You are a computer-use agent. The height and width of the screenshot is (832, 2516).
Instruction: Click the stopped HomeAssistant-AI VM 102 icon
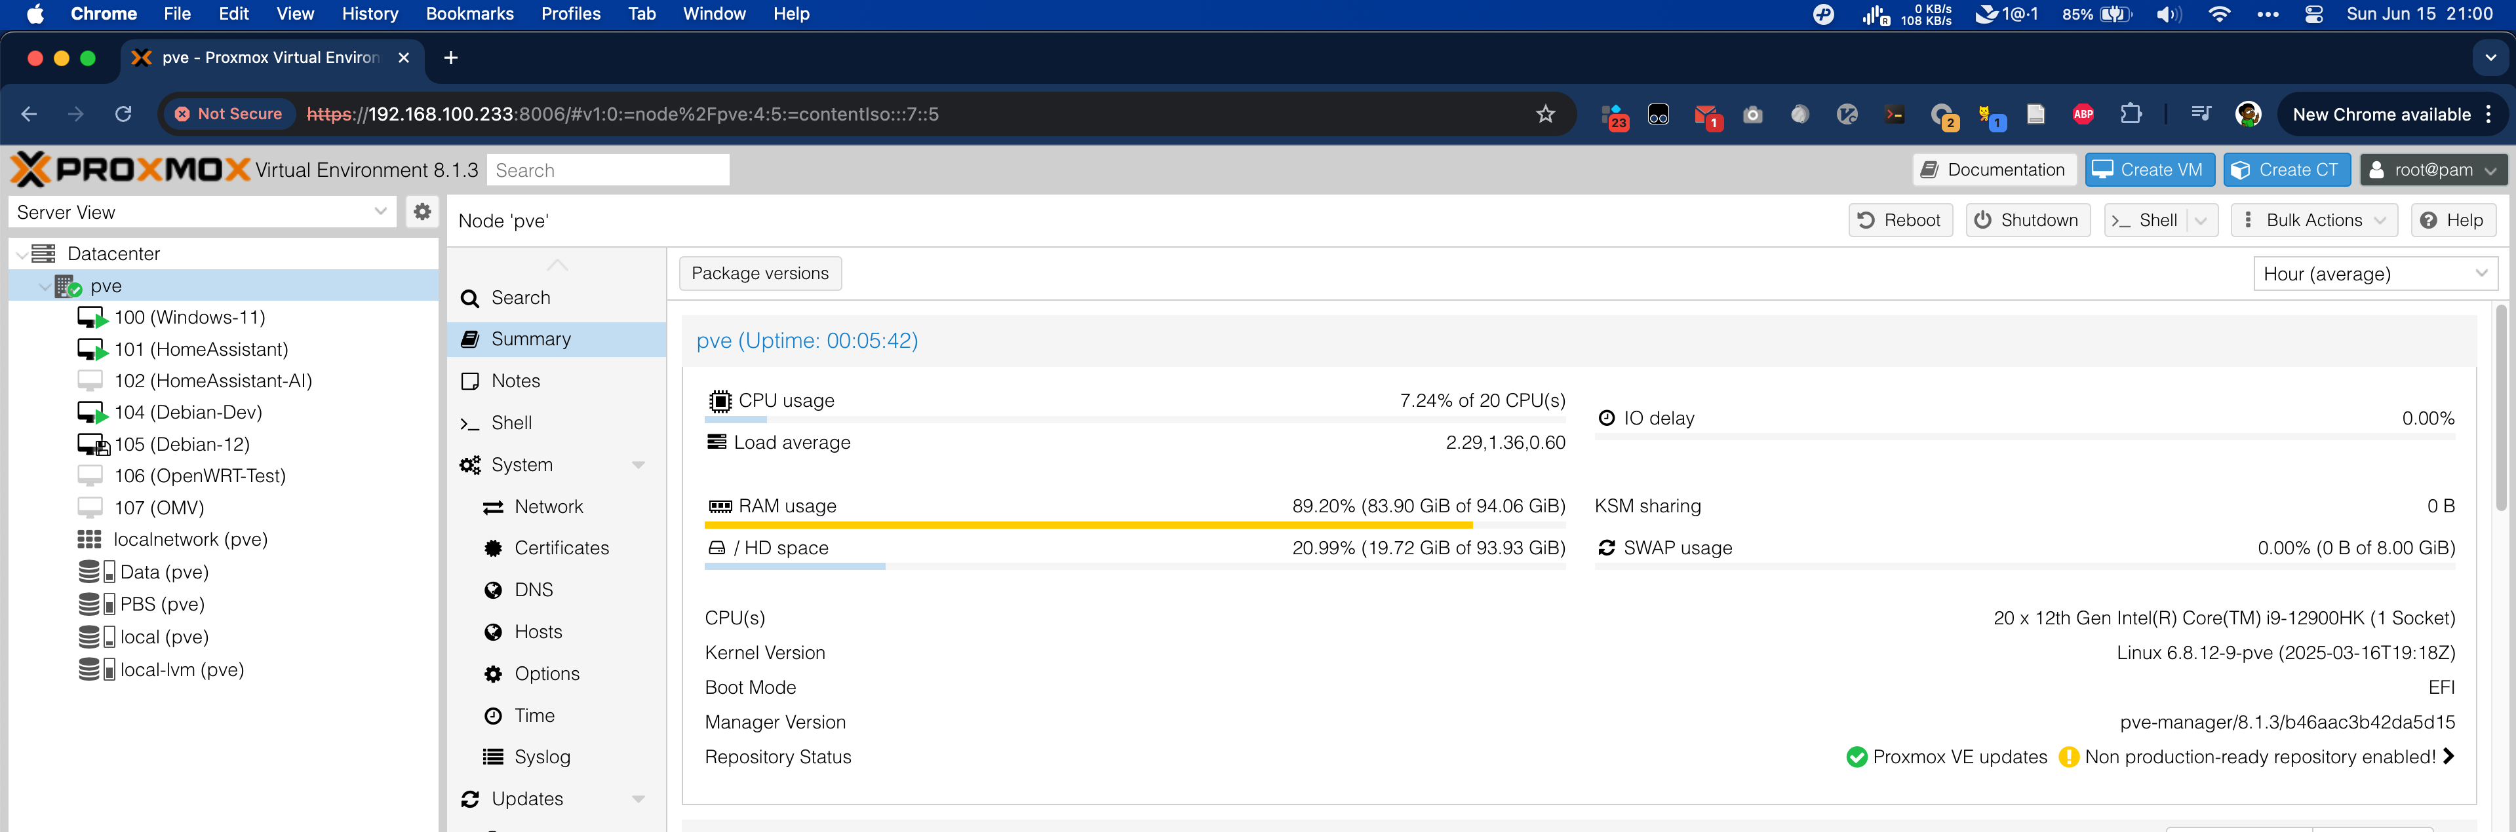pyautogui.click(x=90, y=381)
